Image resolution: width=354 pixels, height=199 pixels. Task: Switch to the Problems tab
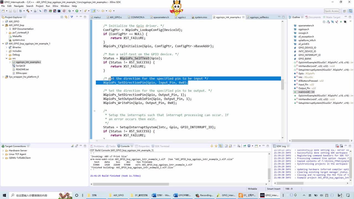click(x=97, y=146)
